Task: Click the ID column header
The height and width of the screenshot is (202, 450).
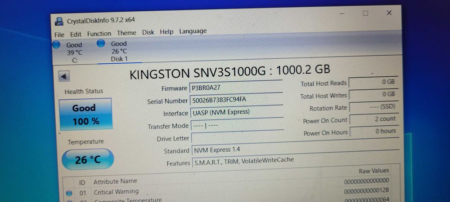Action: pyautogui.click(x=82, y=183)
